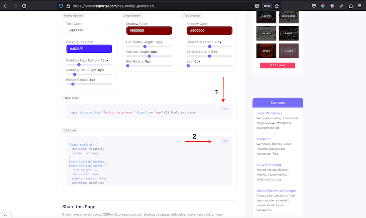Image resolution: width=366 pixels, height=218 pixels.
Task: Open the Online Password Manager link
Action: coord(276,191)
